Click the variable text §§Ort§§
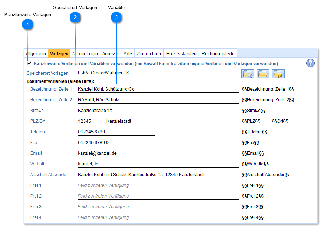The height and width of the screenshot is (227, 321). pyautogui.click(x=280, y=121)
